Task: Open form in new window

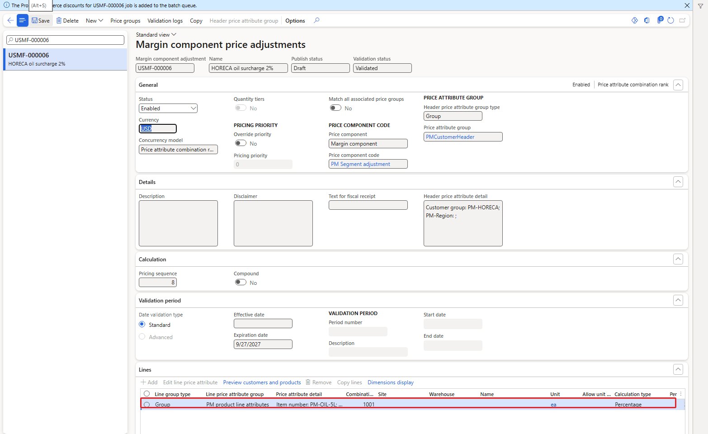Action: click(x=682, y=20)
